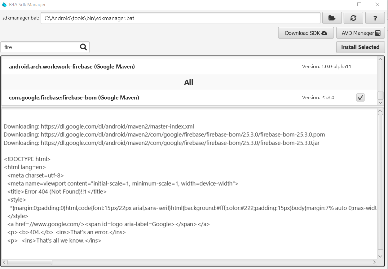Click the refresh arrows icon button
This screenshot has height=269, width=388.
tap(353, 18)
